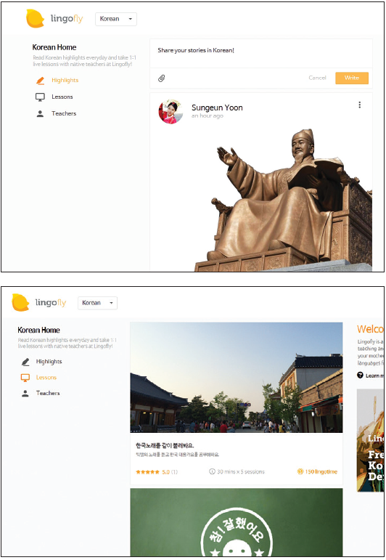Click Sungeun Yoon's profile avatar
The height and width of the screenshot is (560, 386).
[171, 112]
